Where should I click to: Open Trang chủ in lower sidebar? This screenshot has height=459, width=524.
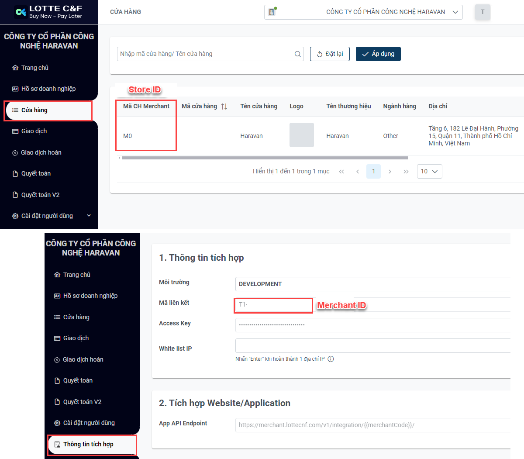pyautogui.click(x=72, y=275)
